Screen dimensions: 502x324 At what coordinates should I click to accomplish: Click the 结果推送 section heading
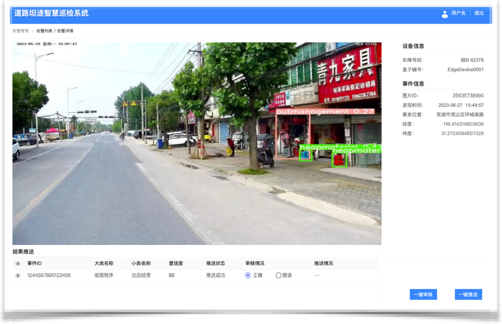[x=23, y=251]
